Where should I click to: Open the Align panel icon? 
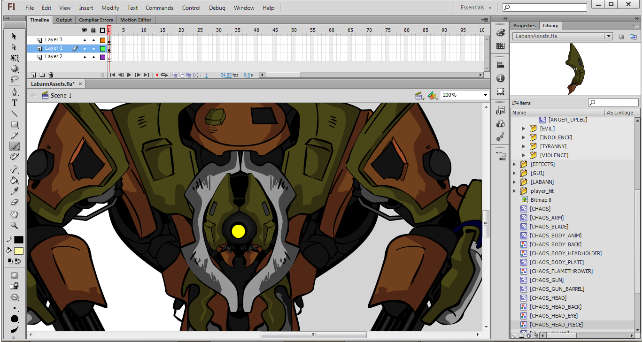(500, 65)
